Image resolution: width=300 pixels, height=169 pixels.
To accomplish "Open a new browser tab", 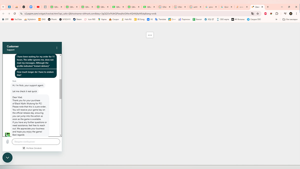I will point(268,7).
